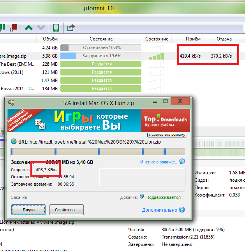
Task: Click the Коэффициент 0.058 value
Action: point(234,195)
